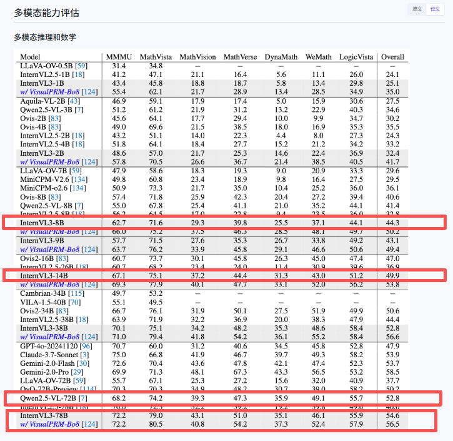Screen dimensions: 453x441
Task: Open citation [43] beside Aquila-VL-2B
Action: pyautogui.click(x=74, y=101)
